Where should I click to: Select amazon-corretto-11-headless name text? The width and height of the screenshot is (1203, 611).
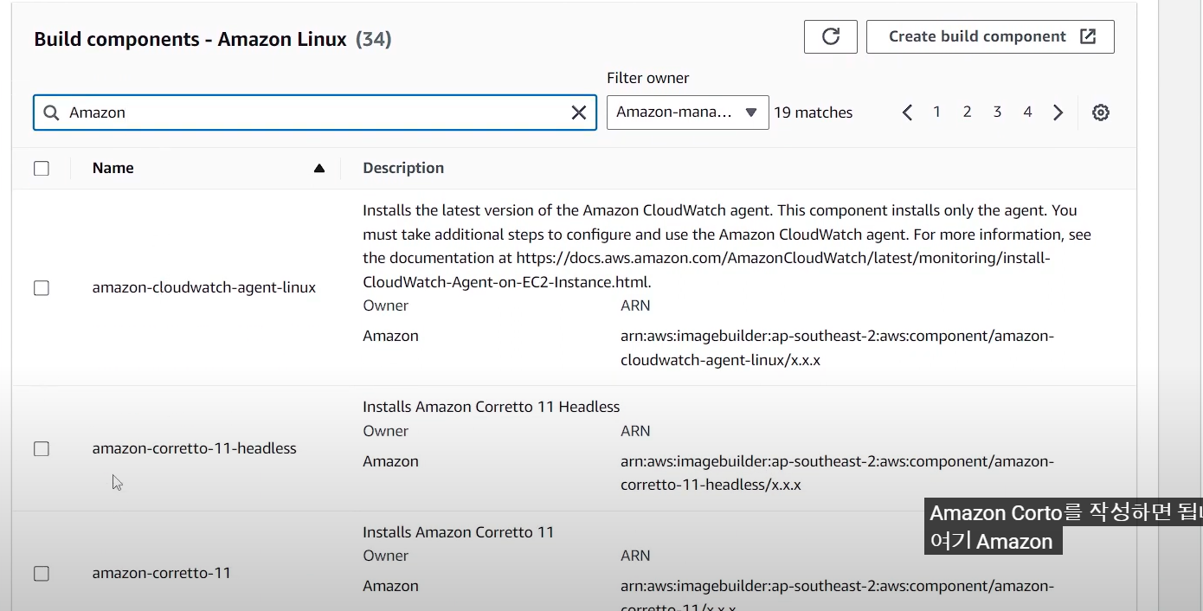pyautogui.click(x=195, y=448)
